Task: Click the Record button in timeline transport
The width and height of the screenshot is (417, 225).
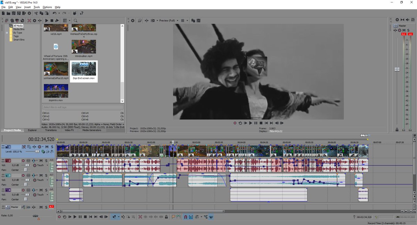Action: click(x=59, y=217)
